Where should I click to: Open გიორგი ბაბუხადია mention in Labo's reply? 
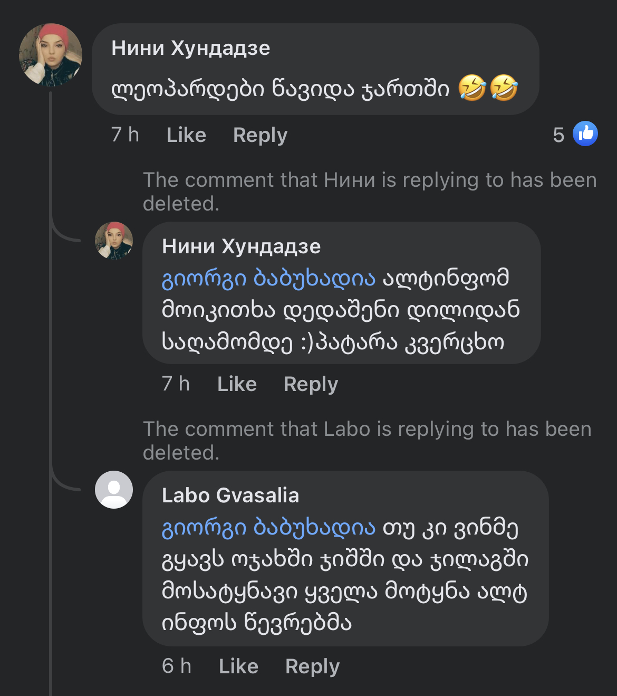[268, 527]
